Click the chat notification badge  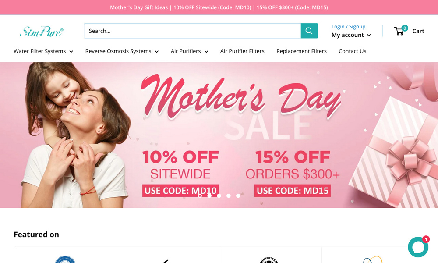click(426, 239)
